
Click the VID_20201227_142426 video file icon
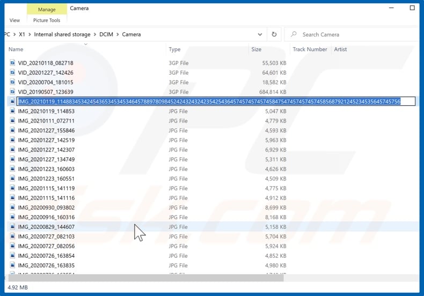pyautogui.click(x=13, y=73)
